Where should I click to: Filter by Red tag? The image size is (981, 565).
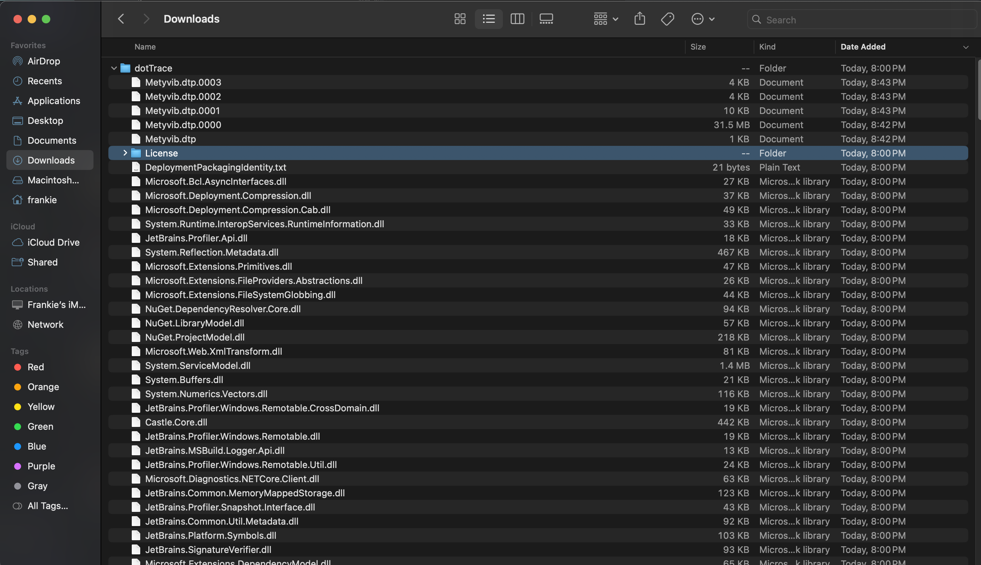[x=50, y=367]
